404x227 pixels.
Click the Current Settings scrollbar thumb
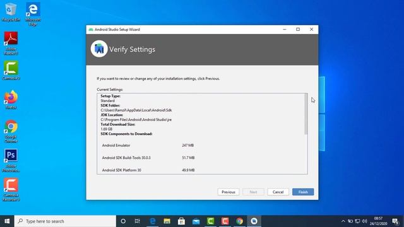306,113
